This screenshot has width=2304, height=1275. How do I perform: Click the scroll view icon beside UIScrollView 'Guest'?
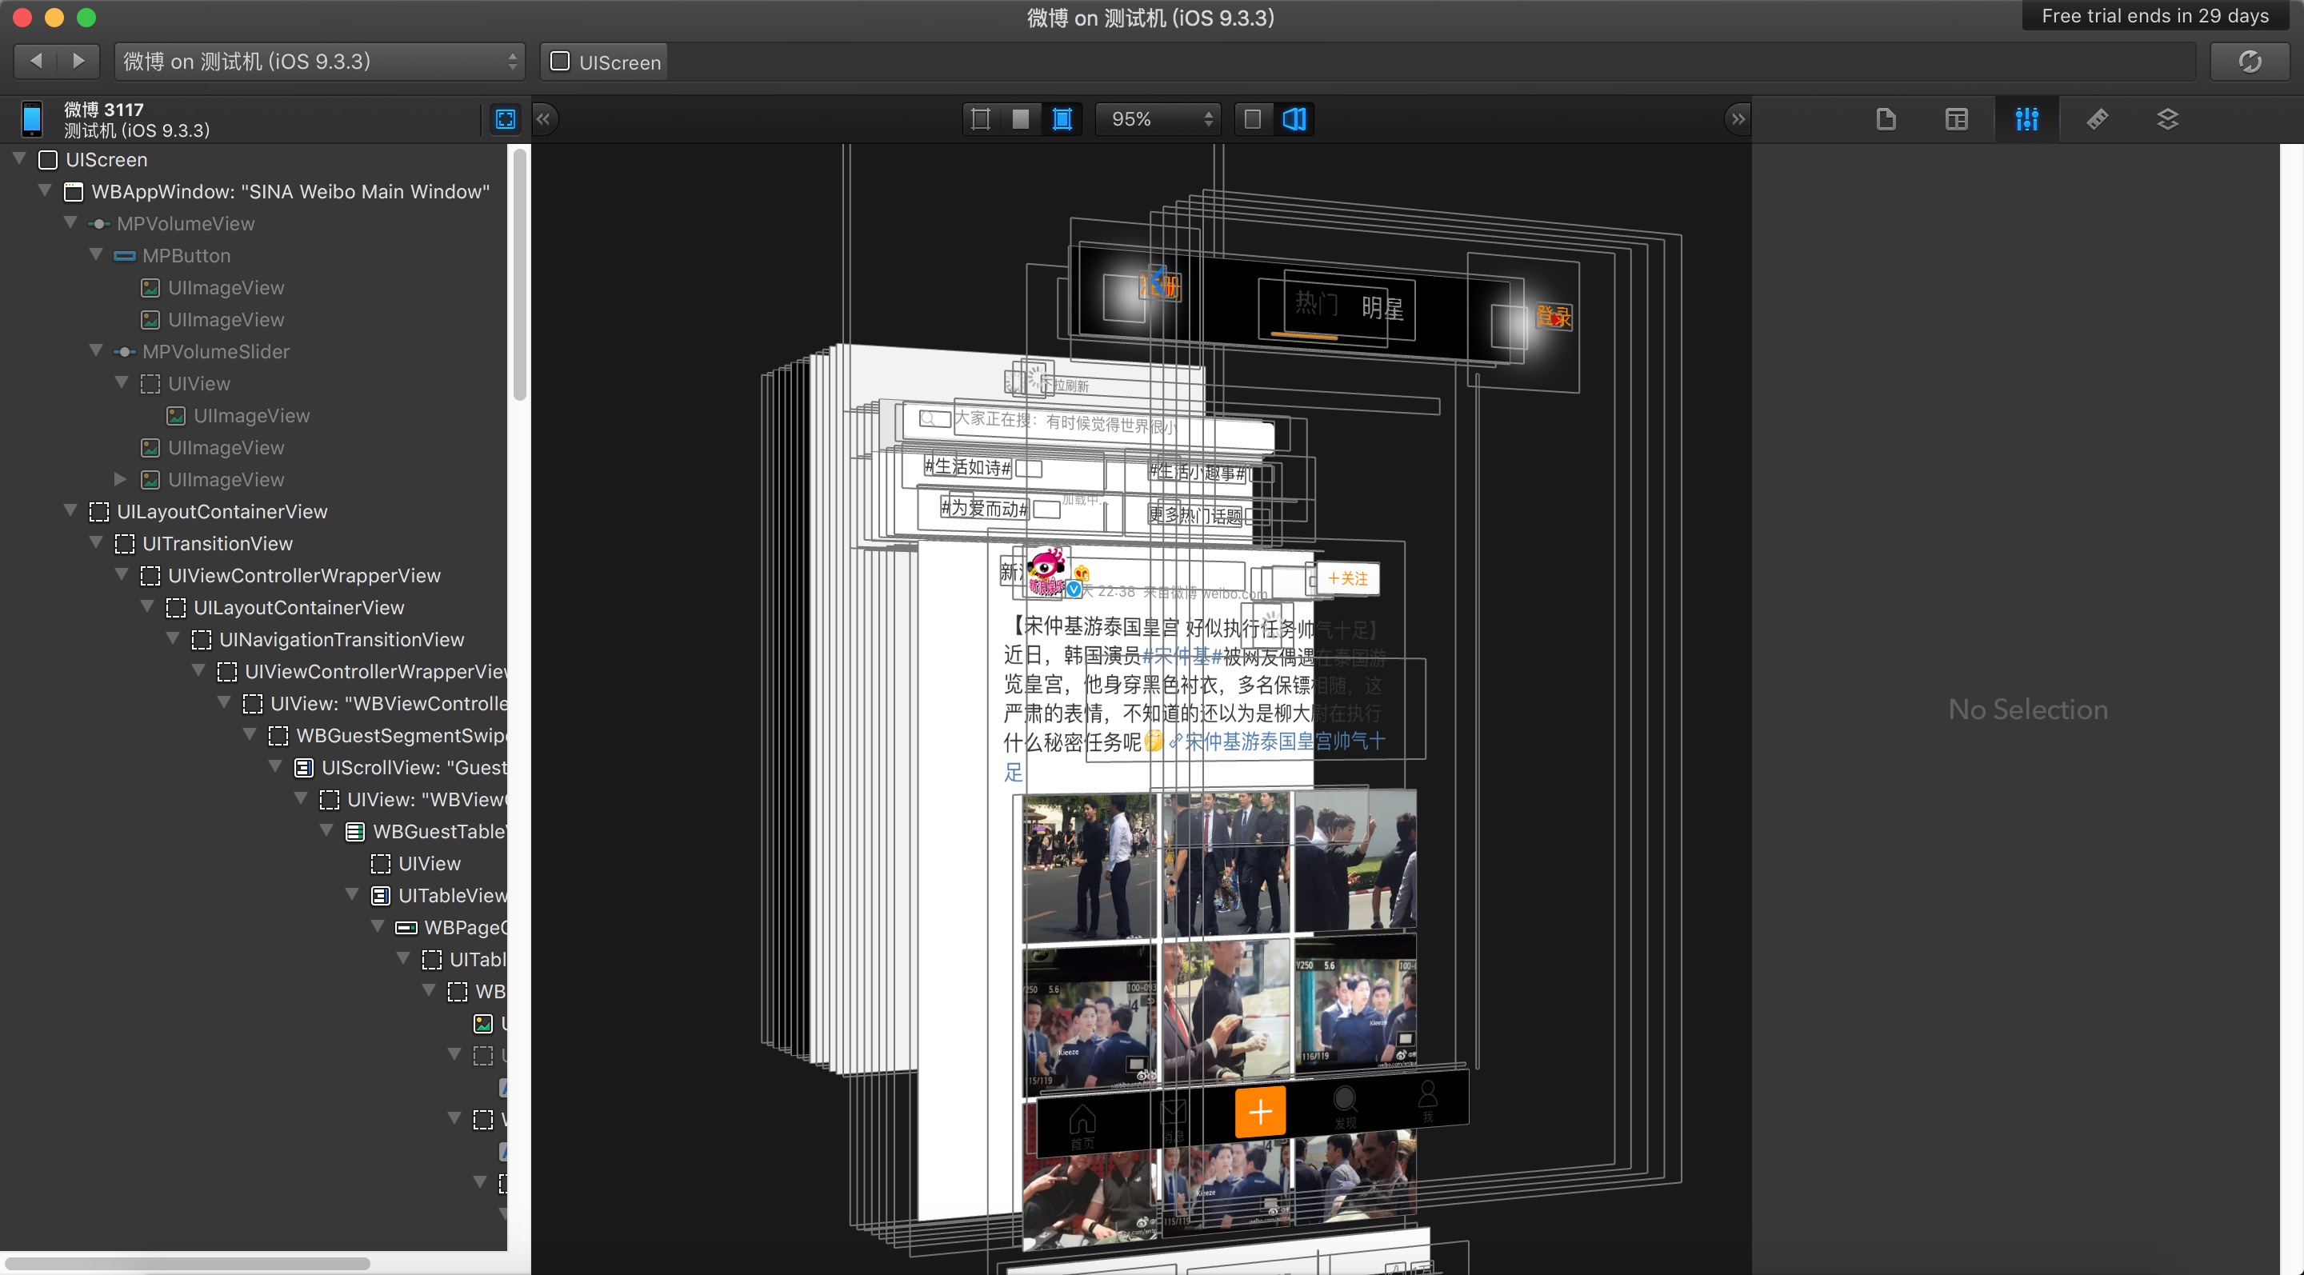pos(304,768)
